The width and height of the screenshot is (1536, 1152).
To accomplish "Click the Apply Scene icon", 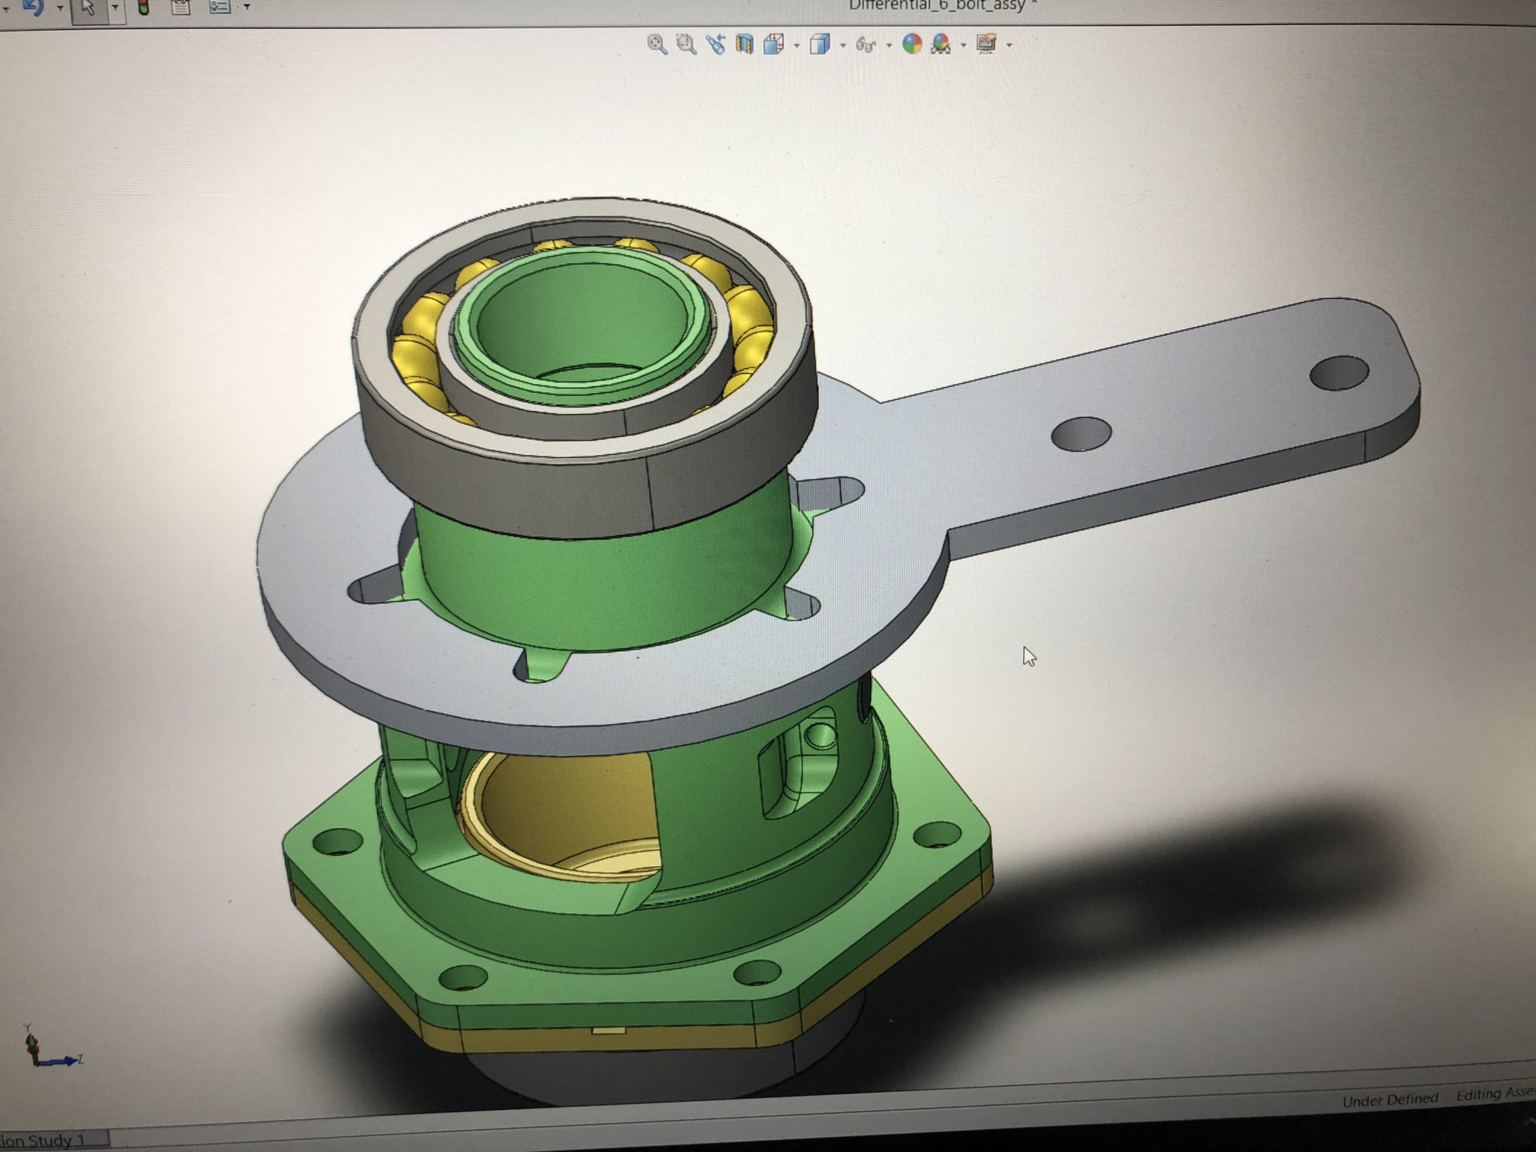I will (x=940, y=45).
